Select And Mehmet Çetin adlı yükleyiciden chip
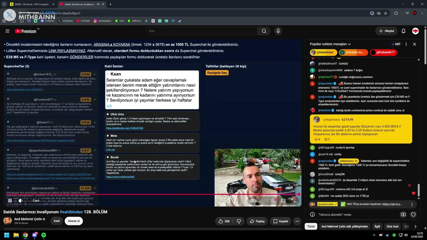Viewport: 427px width, 240px height. (x=345, y=226)
